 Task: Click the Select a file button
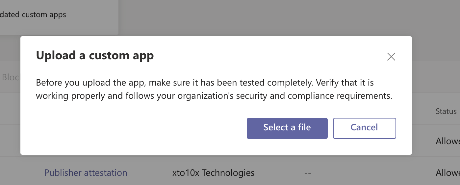point(287,128)
